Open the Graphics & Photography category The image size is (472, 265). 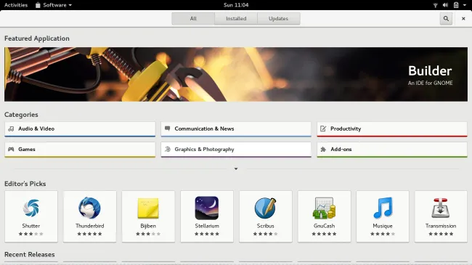tap(236, 150)
